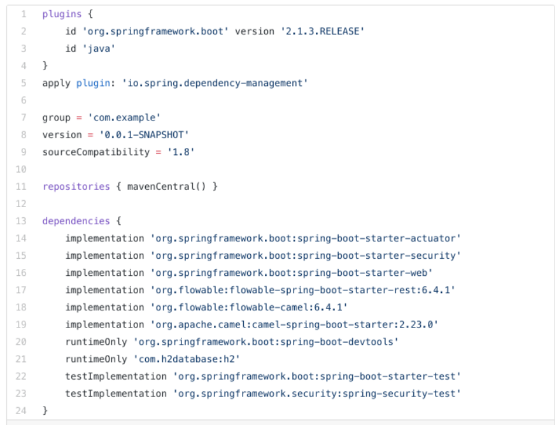The width and height of the screenshot is (559, 425).
Task: Click the 'io.spring.dependency-management' string
Action: tap(215, 83)
